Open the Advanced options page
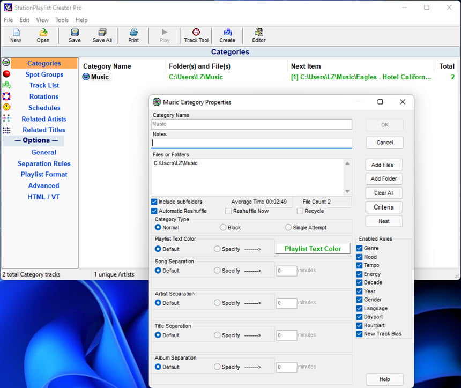This screenshot has height=388, width=461. point(44,185)
